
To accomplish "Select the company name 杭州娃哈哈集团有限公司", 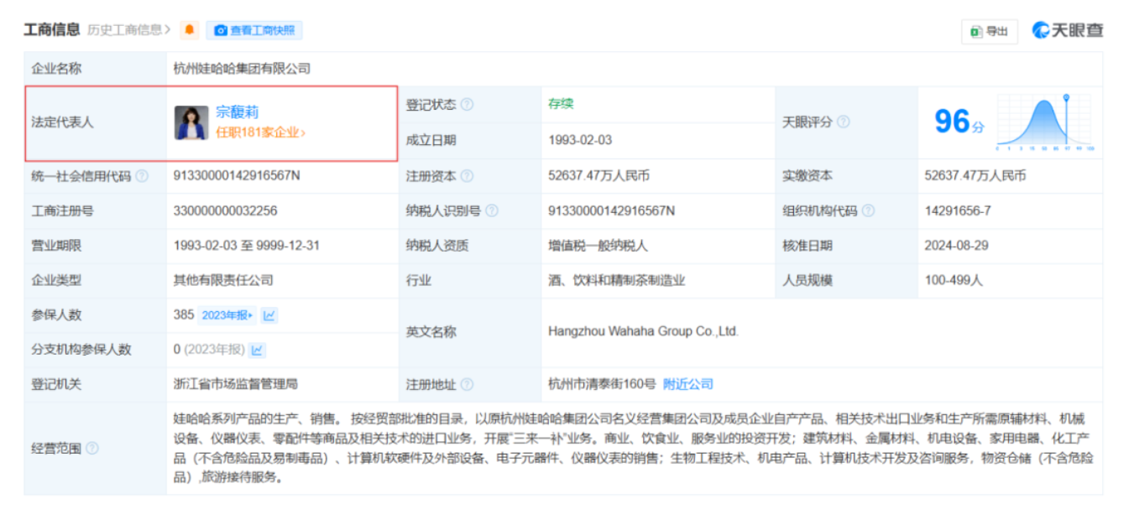I will tap(242, 69).
